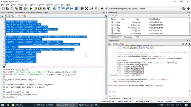The image size is (191, 107).
Task: Browse console tabs folder icon
Action: pos(110,44)
